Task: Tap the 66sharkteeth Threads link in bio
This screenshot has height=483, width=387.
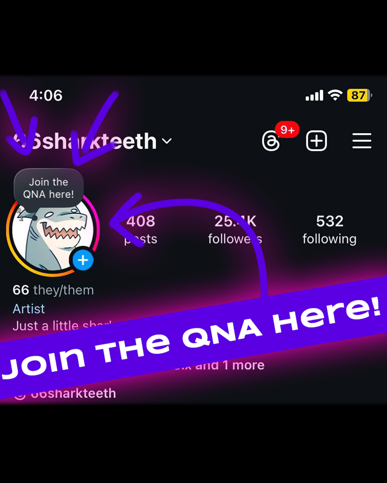Action: (x=65, y=393)
